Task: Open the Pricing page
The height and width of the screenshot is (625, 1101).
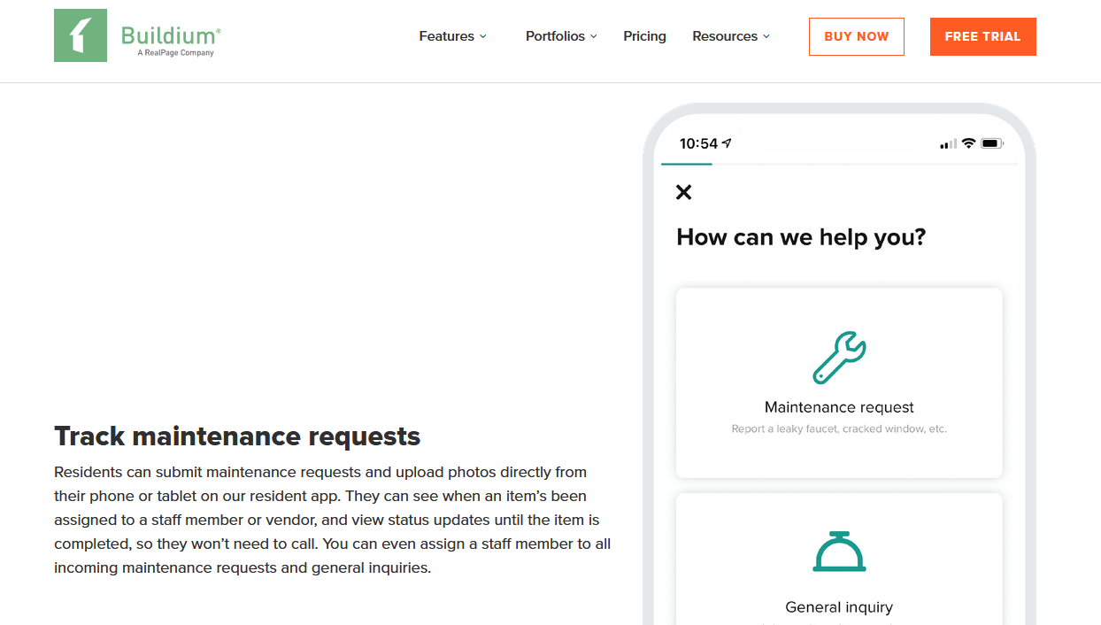Action: (x=644, y=36)
